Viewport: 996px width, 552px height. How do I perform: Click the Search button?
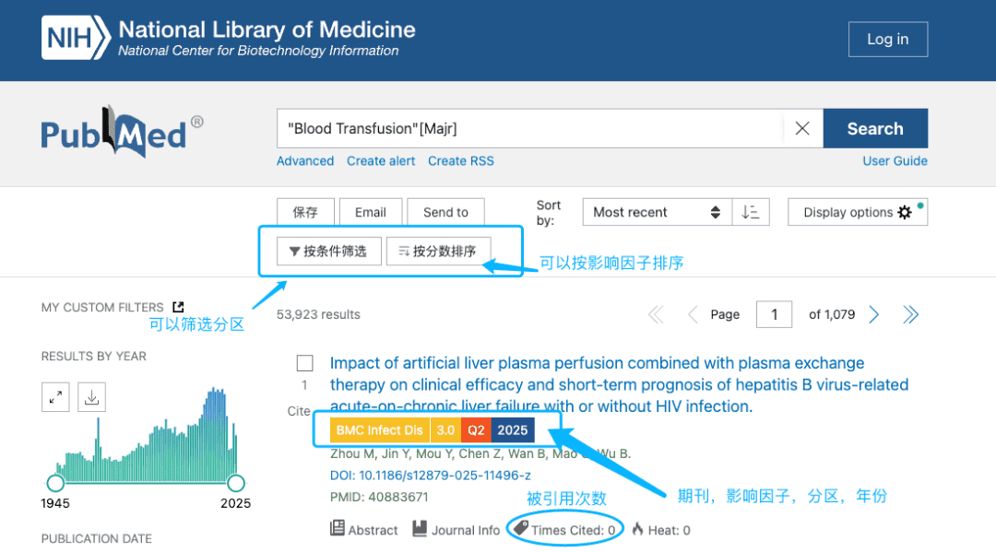click(874, 128)
